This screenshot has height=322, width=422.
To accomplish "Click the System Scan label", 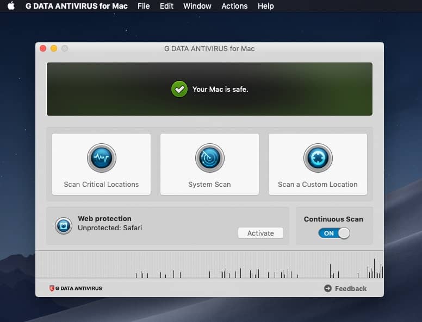I will [x=209, y=185].
